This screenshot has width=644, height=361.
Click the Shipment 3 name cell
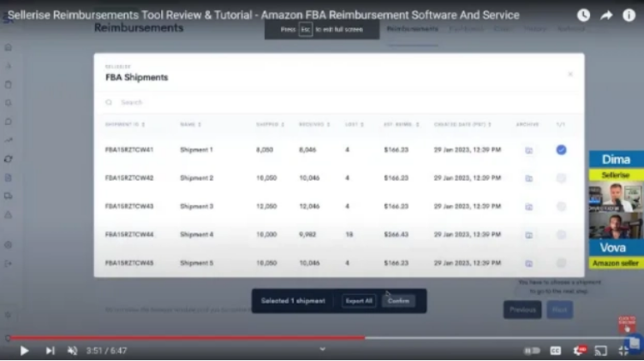[x=196, y=206]
